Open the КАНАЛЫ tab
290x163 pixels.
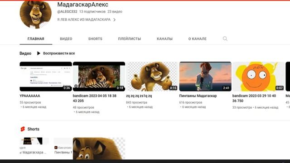[x=164, y=39]
